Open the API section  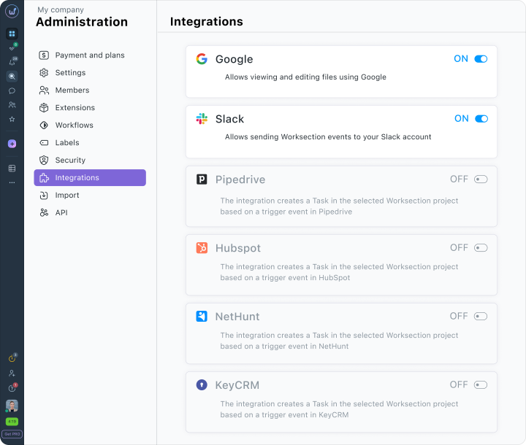[90, 212]
